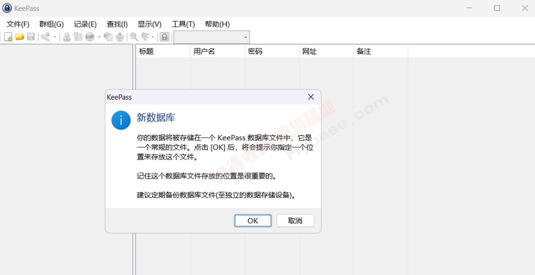Viewport: 535px width, 275px height.
Task: Click the Show entries keys icon
Action: coord(145,37)
